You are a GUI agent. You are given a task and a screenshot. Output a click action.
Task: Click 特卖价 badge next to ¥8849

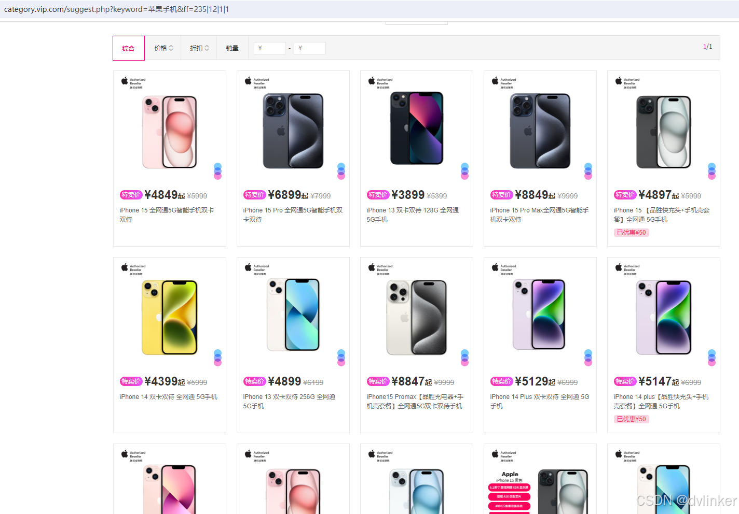coord(501,195)
